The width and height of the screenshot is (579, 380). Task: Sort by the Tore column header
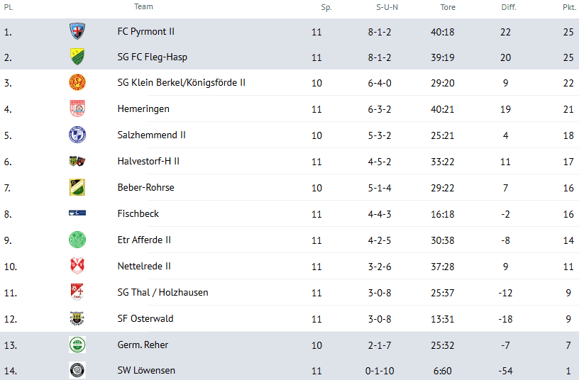coord(448,8)
